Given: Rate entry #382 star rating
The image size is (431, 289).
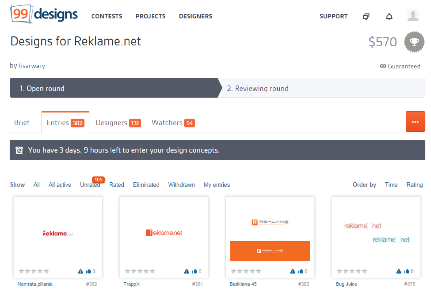Looking at the screenshot, I should point(34,271).
